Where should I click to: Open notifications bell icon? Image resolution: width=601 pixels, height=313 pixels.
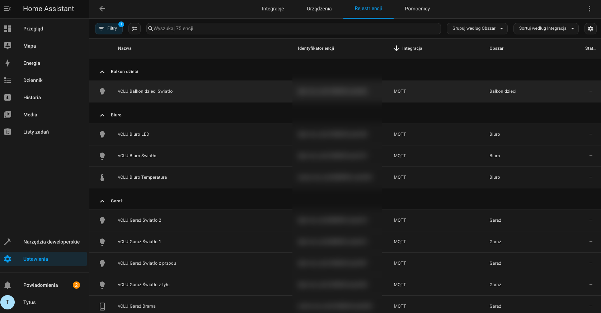click(x=8, y=285)
